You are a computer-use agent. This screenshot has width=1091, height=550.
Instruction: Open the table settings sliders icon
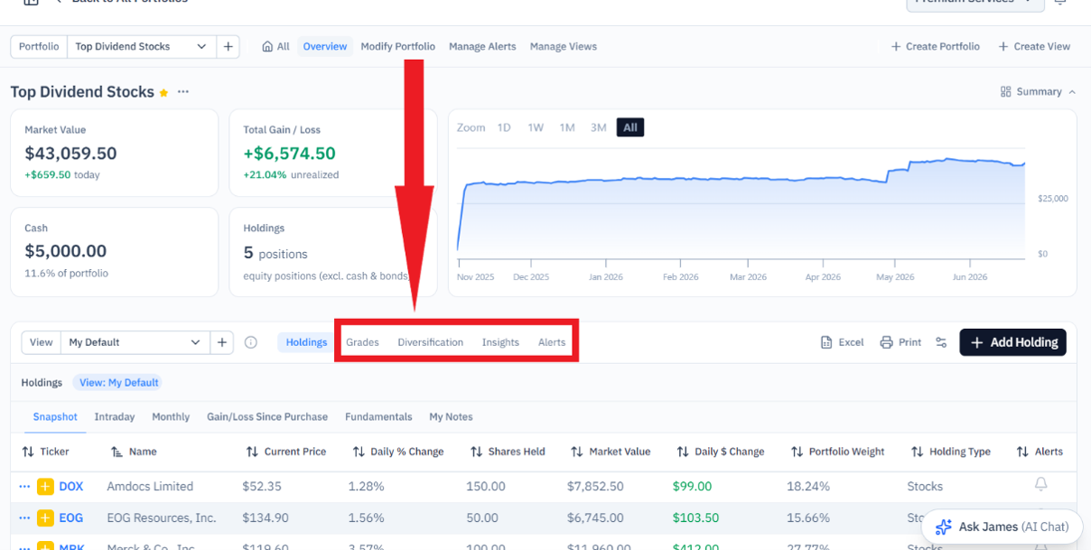coord(941,342)
